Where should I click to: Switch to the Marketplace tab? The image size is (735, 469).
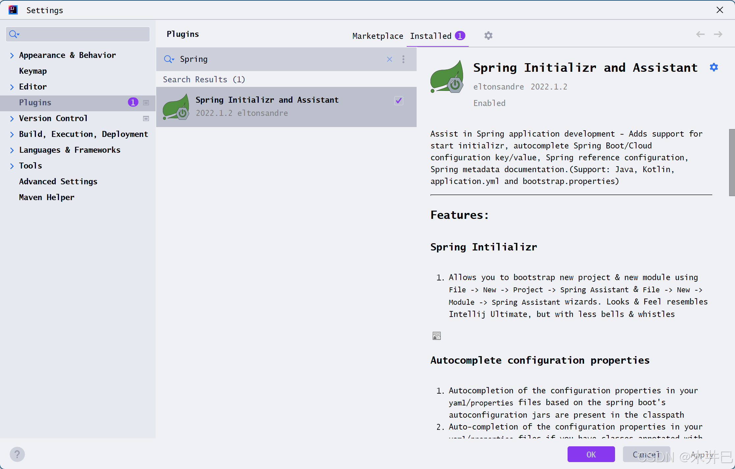click(x=378, y=36)
